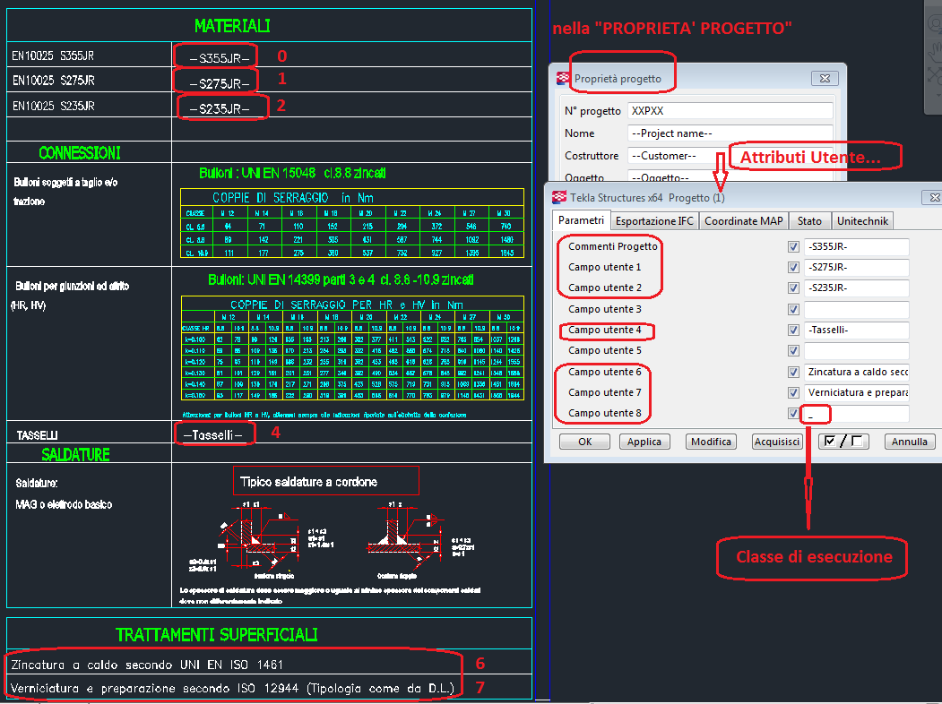Uncheck the Commenti Progetto checkbox

pos(793,246)
